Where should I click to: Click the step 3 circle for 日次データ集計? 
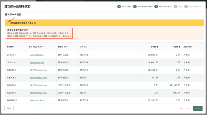point(156,7)
